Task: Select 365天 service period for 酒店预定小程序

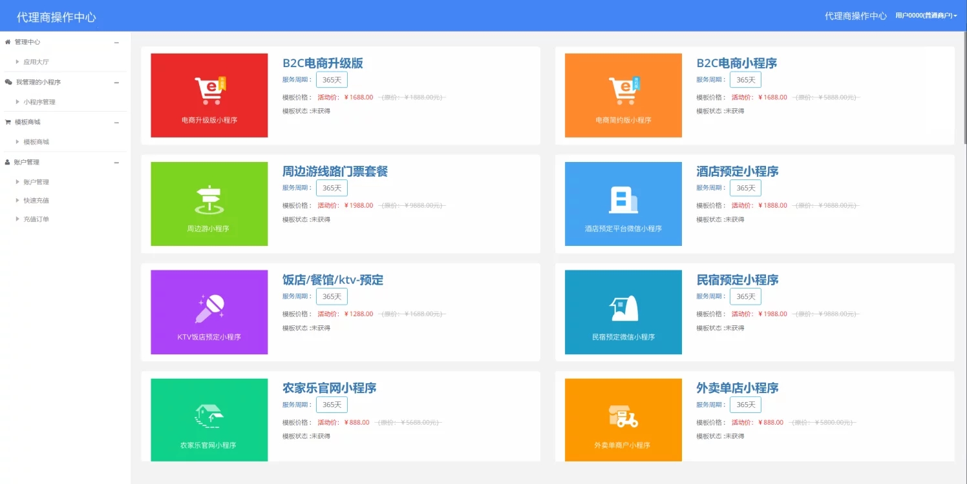Action: 745,188
